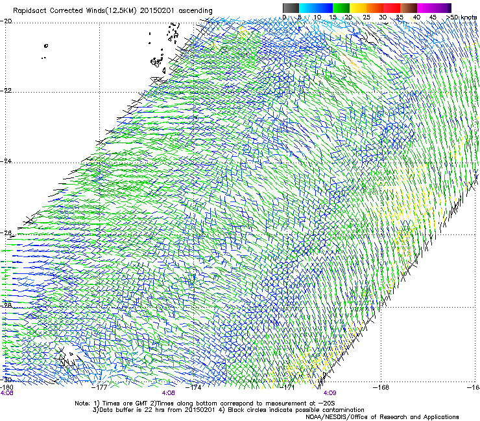Click the red 30-35 knots legend swatch

point(392,8)
